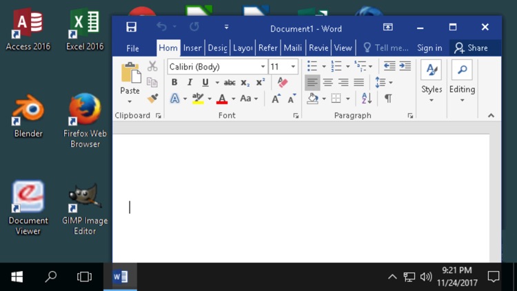
Task: Toggle Show/Hide paragraph marks
Action: coord(388,99)
